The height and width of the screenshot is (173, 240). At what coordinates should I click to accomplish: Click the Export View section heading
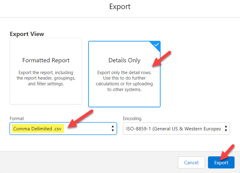[x=27, y=34]
